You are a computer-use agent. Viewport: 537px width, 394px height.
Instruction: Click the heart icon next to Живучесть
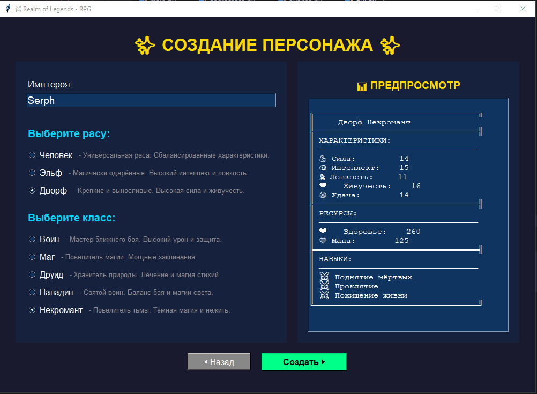(x=324, y=185)
